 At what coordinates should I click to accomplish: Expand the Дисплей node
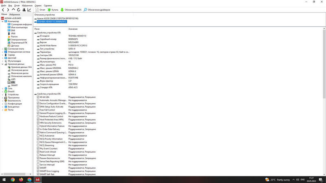coord(2,58)
